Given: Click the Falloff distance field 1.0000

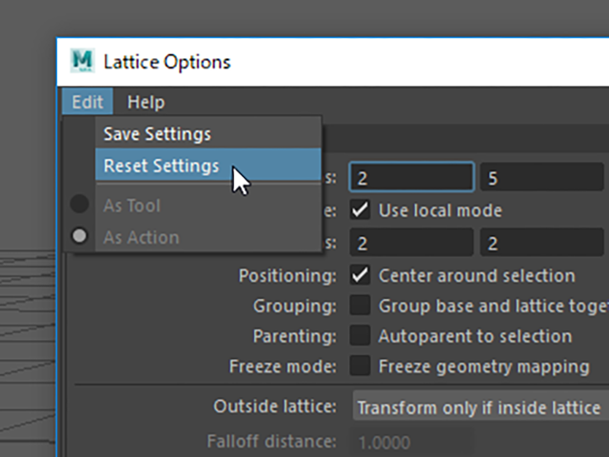Looking at the screenshot, I should coord(412,442).
